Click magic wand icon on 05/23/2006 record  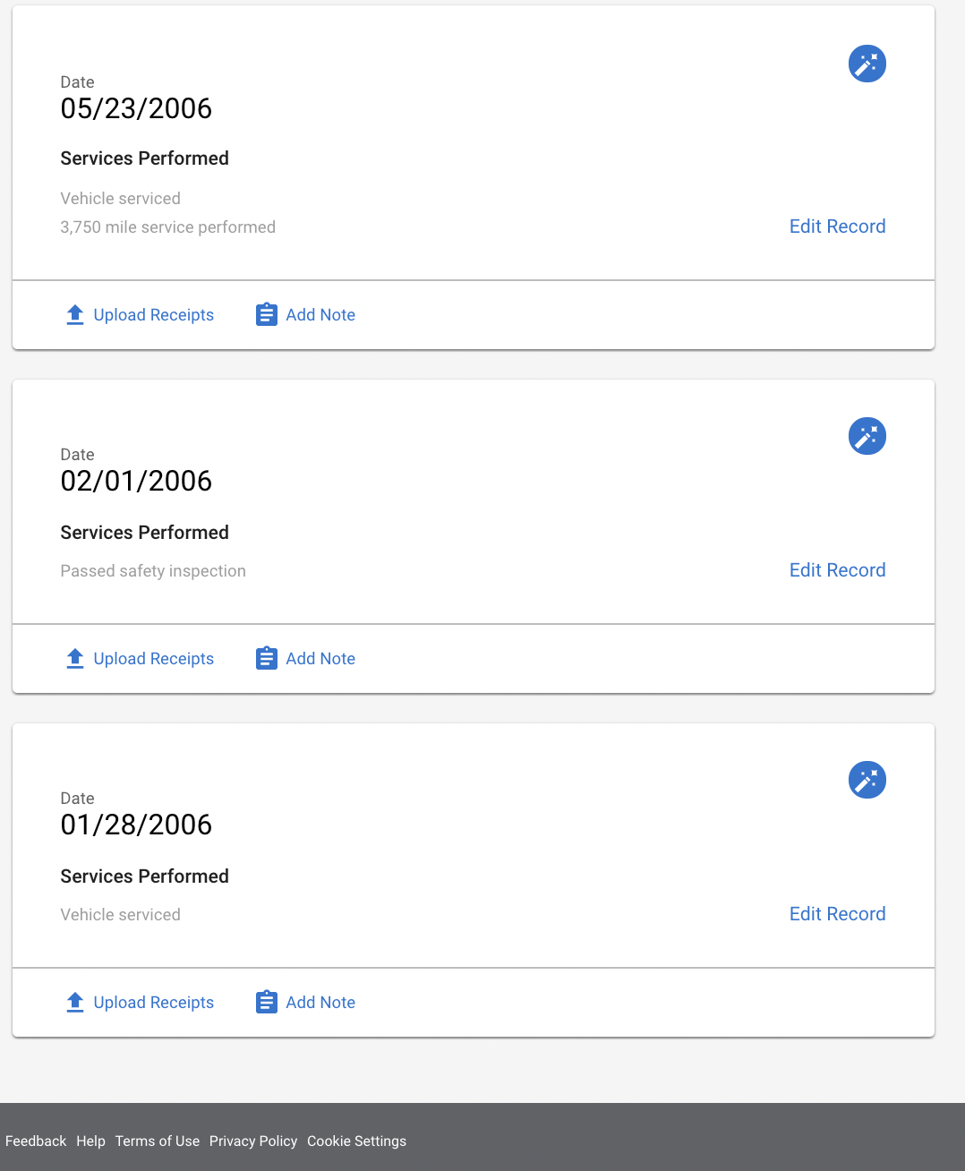(x=867, y=64)
